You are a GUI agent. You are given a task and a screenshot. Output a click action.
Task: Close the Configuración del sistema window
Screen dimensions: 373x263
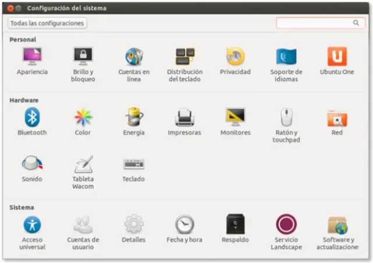tap(10, 8)
